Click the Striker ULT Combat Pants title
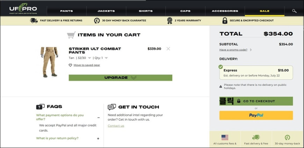Viewport: 304px width, 148px height. [x=95, y=50]
